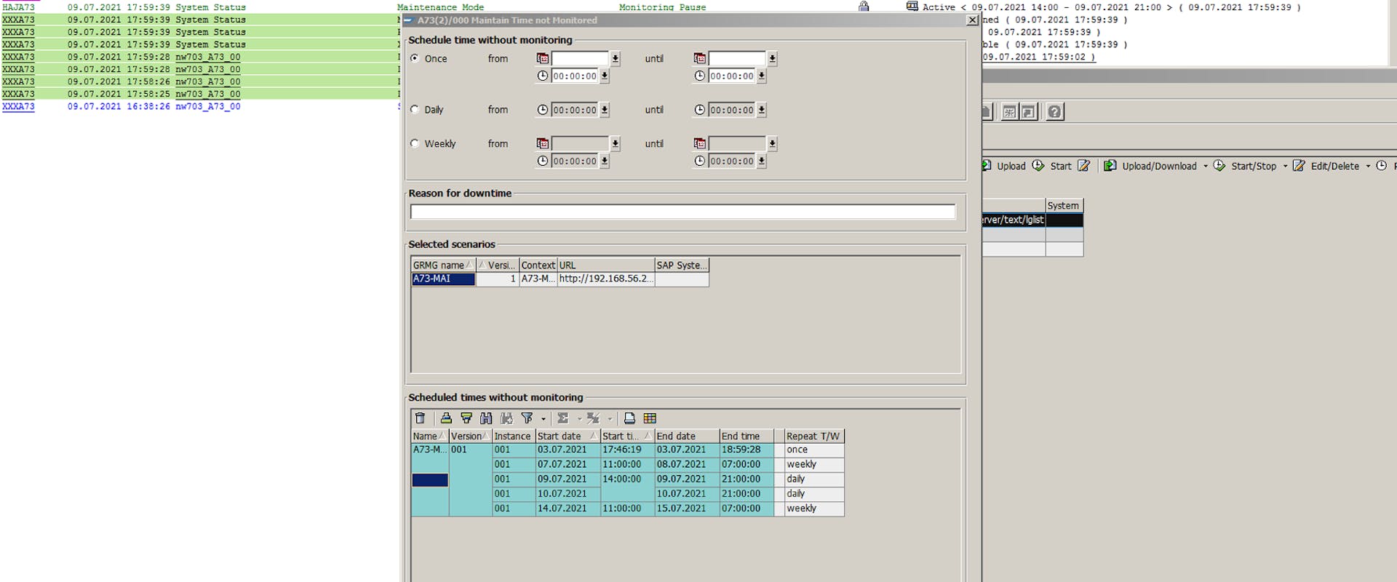Open the blue XXXA73 link in the log
This screenshot has height=582, width=1397.
[x=18, y=106]
